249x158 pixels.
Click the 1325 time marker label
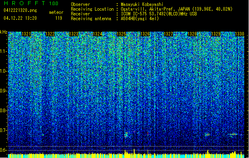[121, 34]
